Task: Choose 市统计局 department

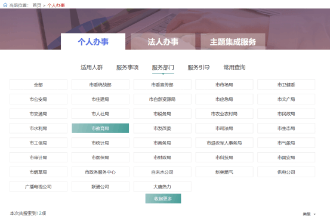Action: [x=100, y=143]
